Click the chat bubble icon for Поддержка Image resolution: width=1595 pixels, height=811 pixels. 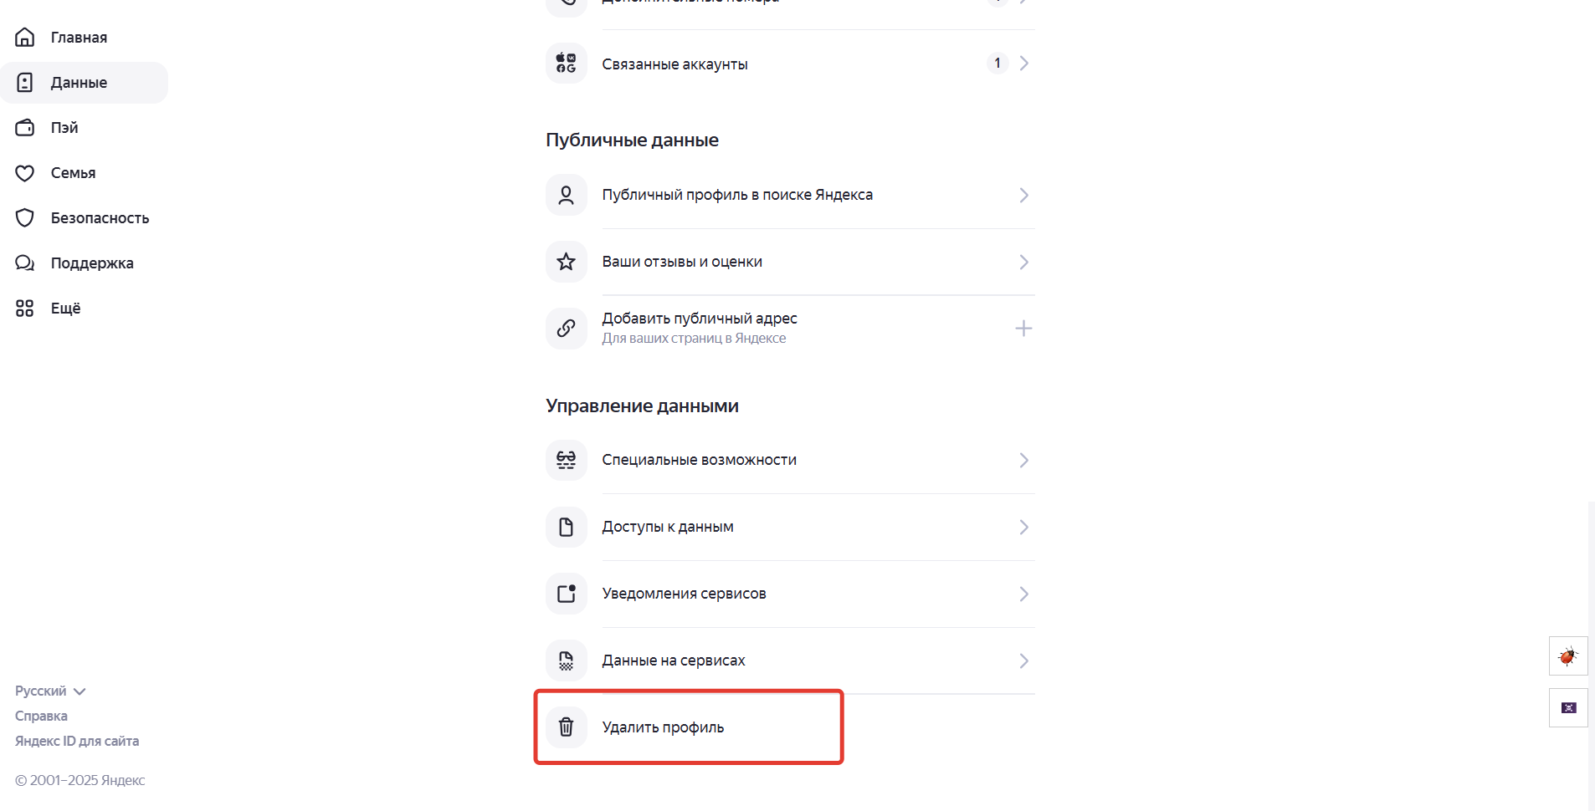[24, 263]
